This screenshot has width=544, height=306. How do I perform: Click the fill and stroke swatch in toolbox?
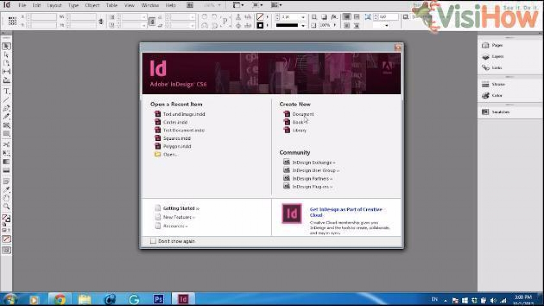pyautogui.click(x=6, y=219)
